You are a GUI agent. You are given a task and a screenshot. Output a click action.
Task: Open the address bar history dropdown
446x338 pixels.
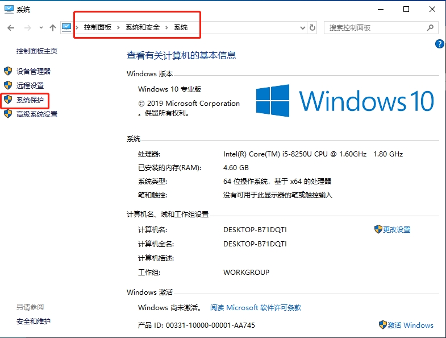point(303,28)
